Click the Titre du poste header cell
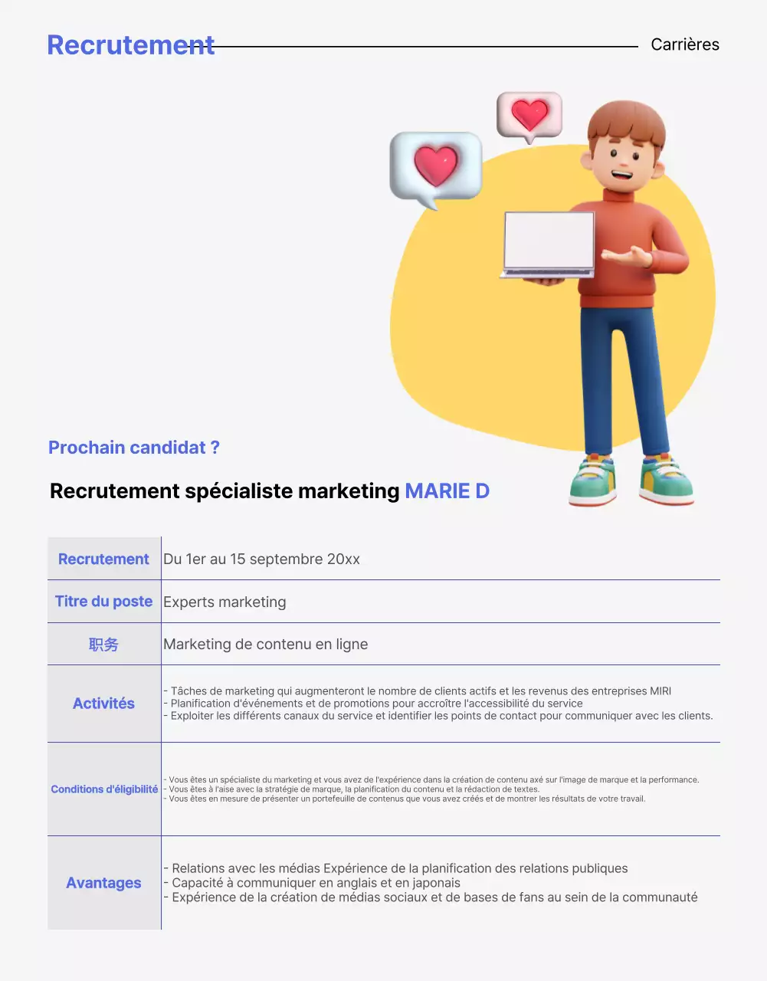This screenshot has height=981, width=767. click(103, 602)
